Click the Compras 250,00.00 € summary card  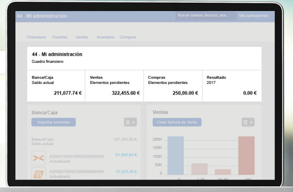click(173, 86)
